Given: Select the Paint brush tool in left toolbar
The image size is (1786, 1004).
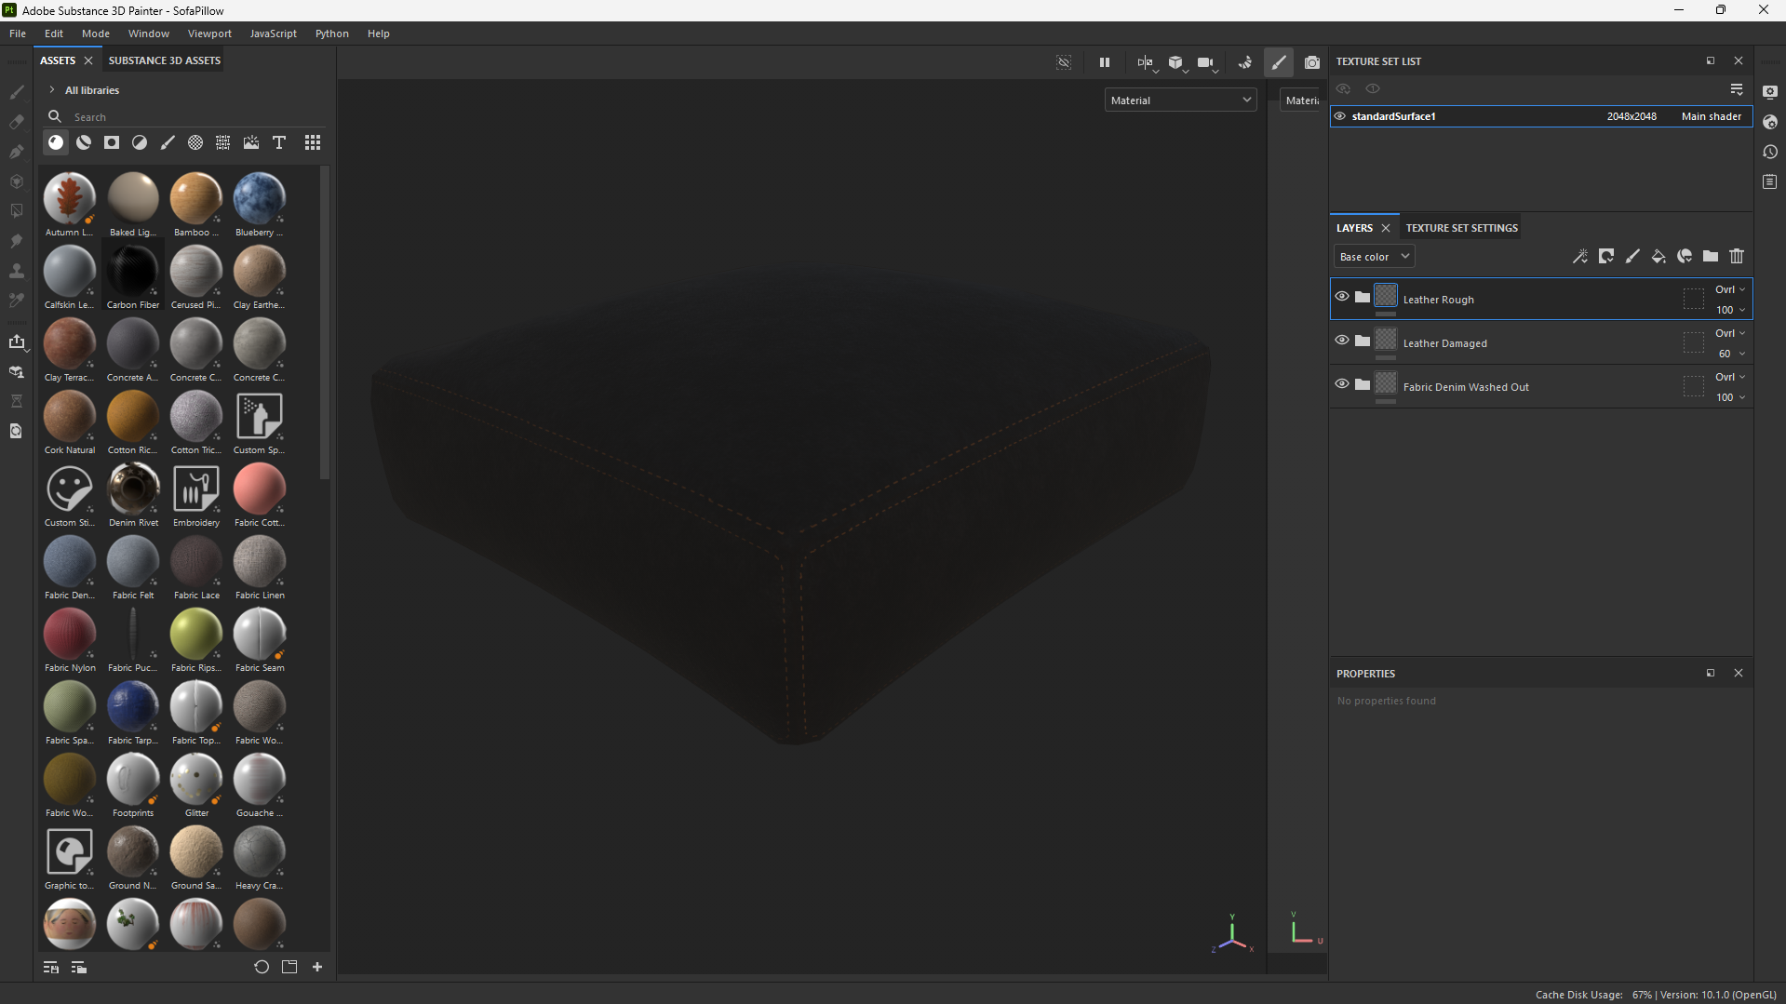Looking at the screenshot, I should point(16,92).
